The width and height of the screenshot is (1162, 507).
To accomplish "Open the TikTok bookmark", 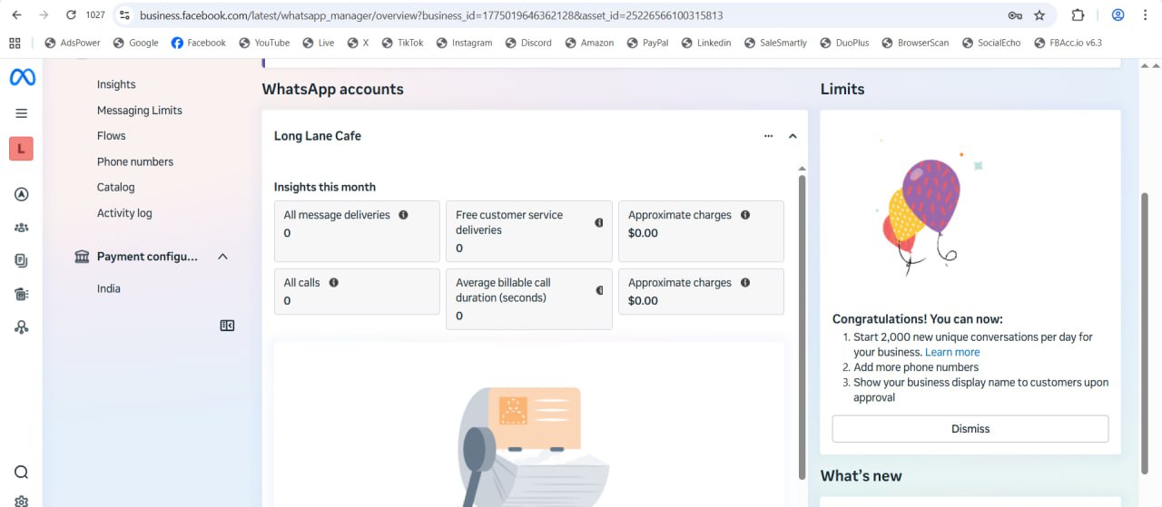I will click(x=402, y=43).
